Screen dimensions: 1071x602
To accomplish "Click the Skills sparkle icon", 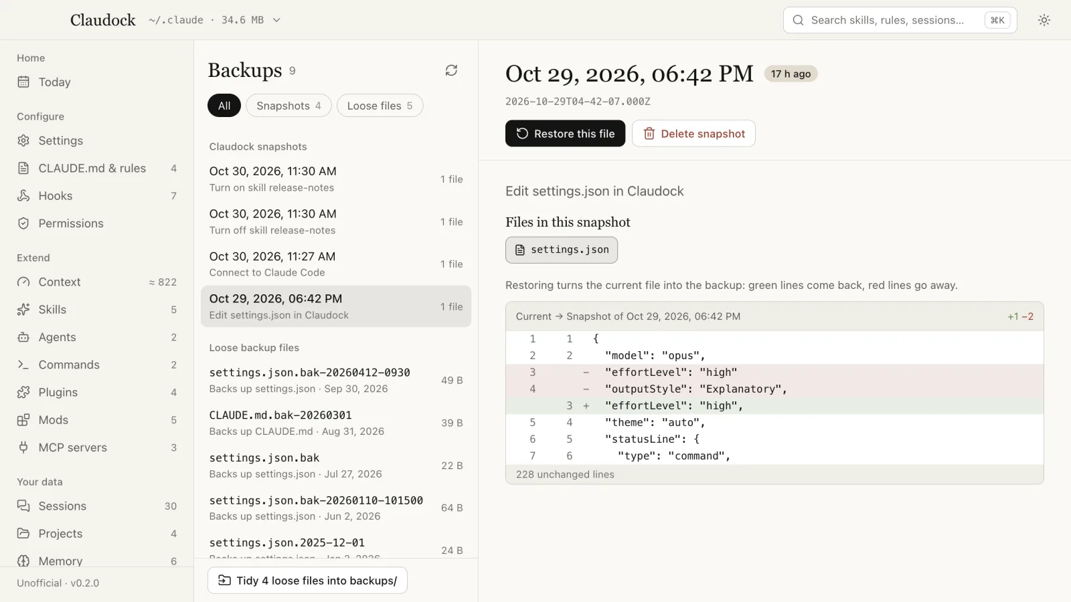I will point(23,310).
